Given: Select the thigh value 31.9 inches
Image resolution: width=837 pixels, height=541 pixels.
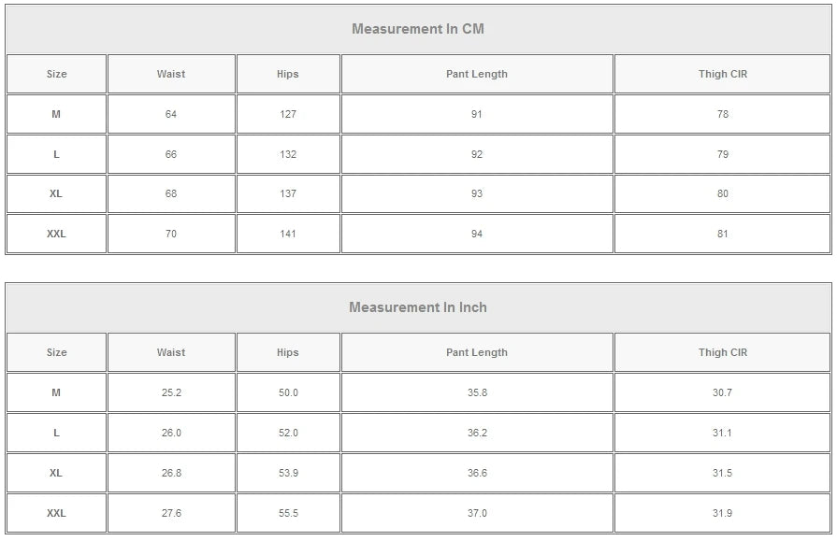Looking at the screenshot, I should tap(723, 513).
